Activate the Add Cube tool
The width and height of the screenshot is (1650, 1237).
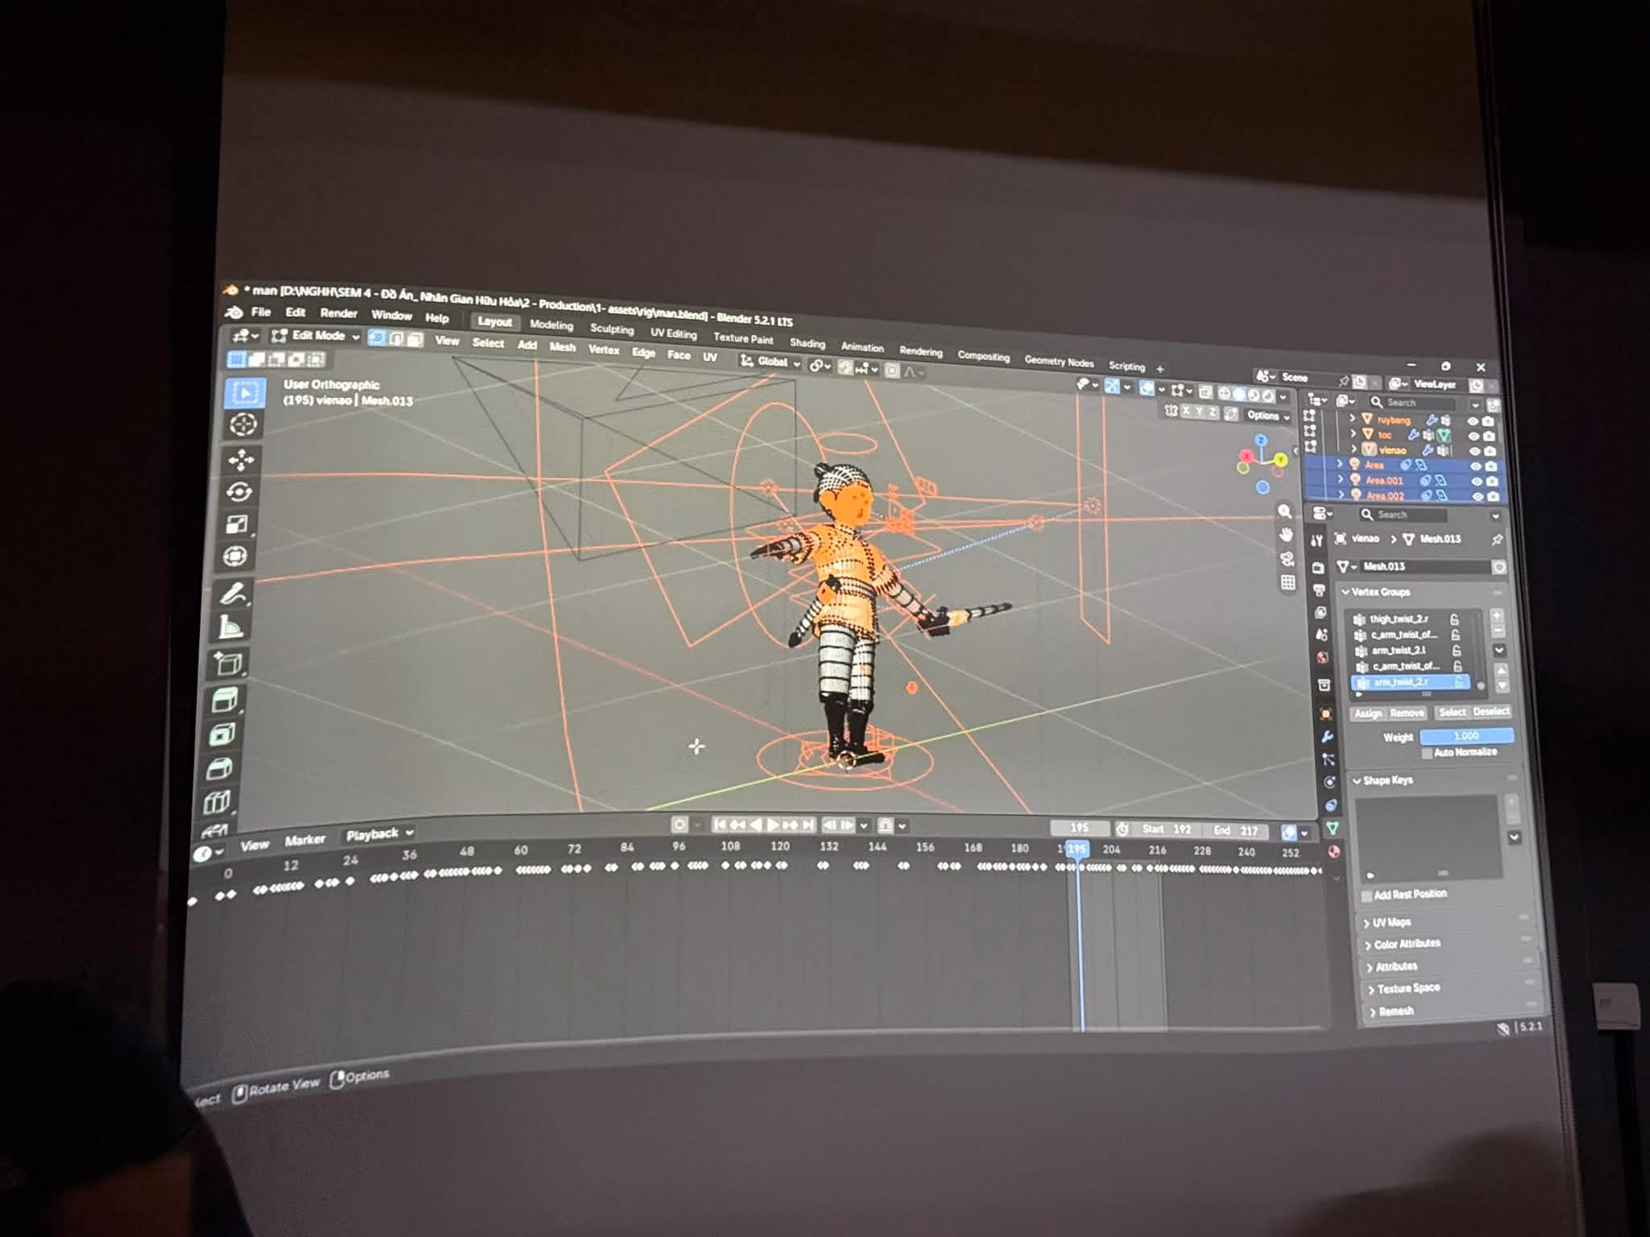pyautogui.click(x=228, y=664)
